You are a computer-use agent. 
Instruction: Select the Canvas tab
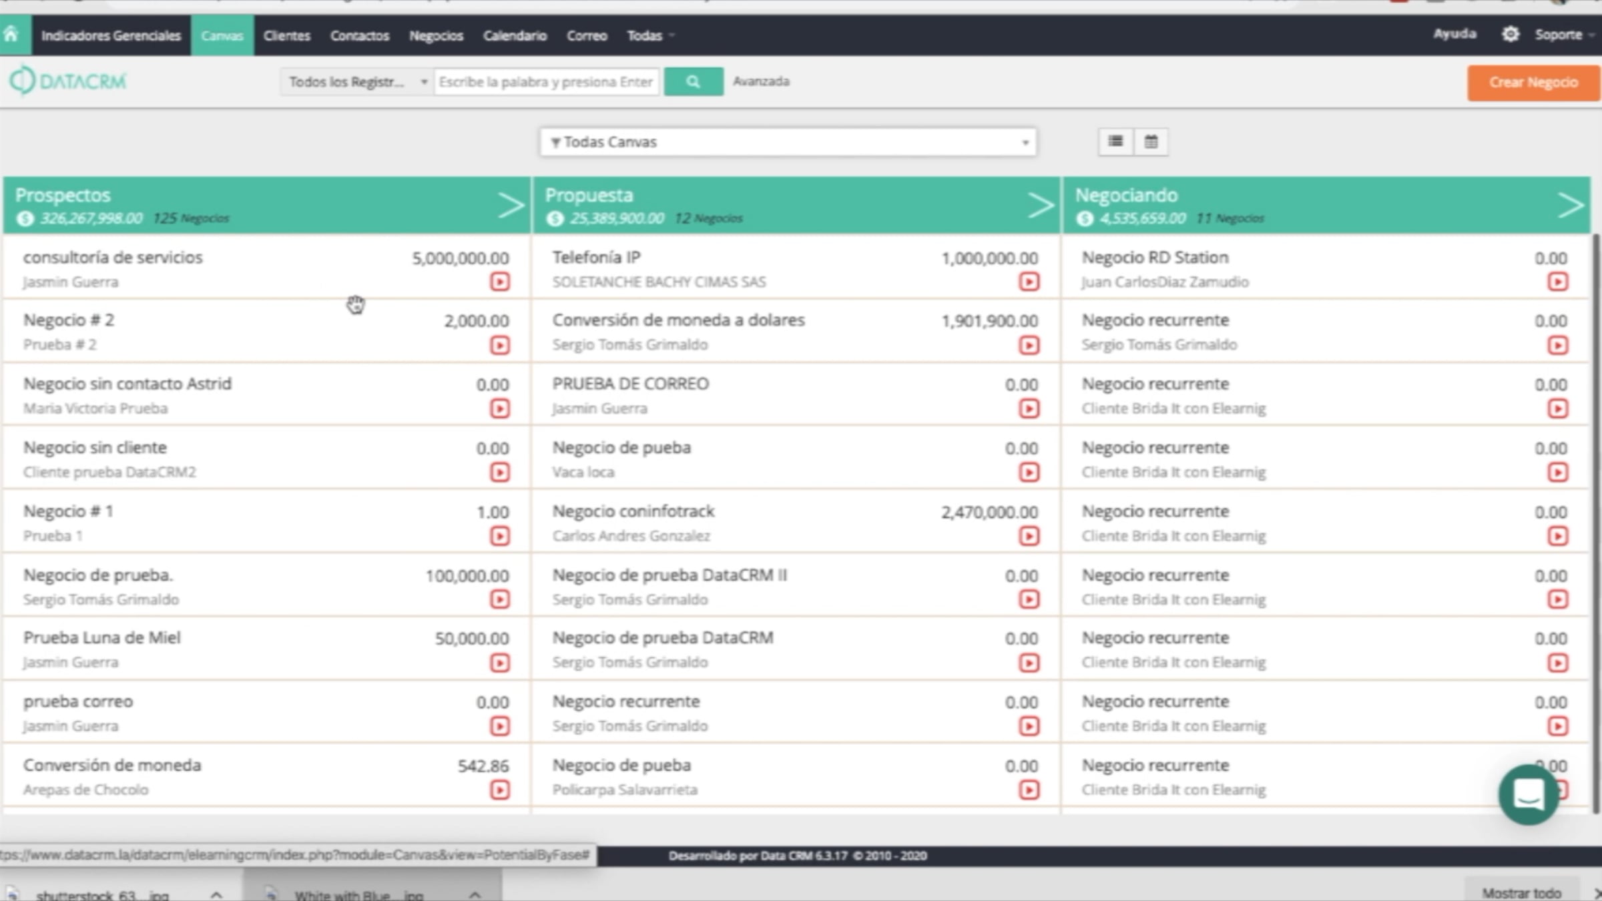point(222,35)
